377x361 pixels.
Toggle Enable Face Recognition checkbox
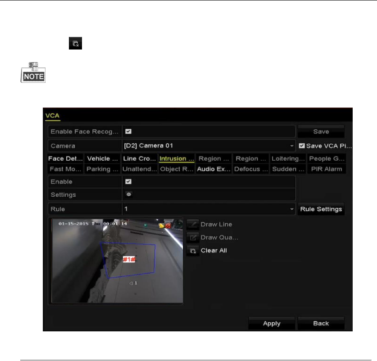point(128,131)
